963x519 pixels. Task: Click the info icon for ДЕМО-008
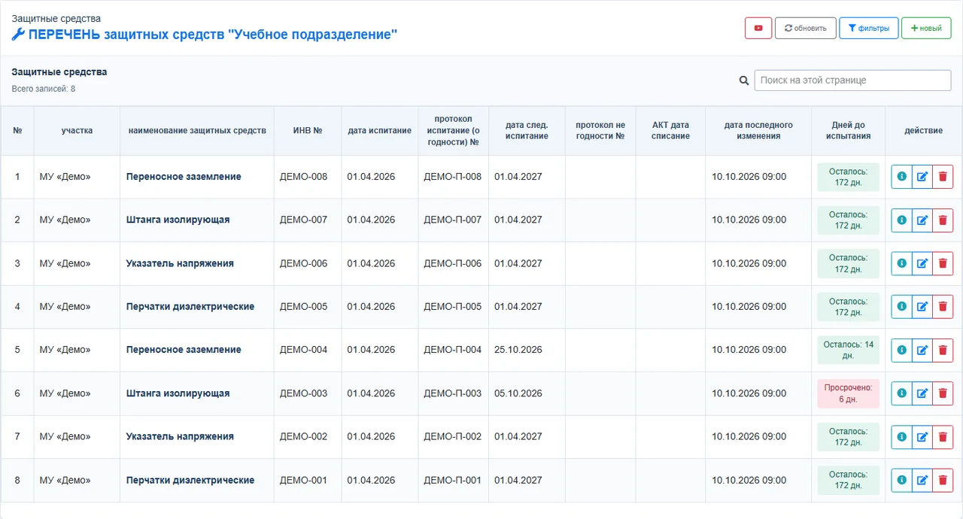901,177
